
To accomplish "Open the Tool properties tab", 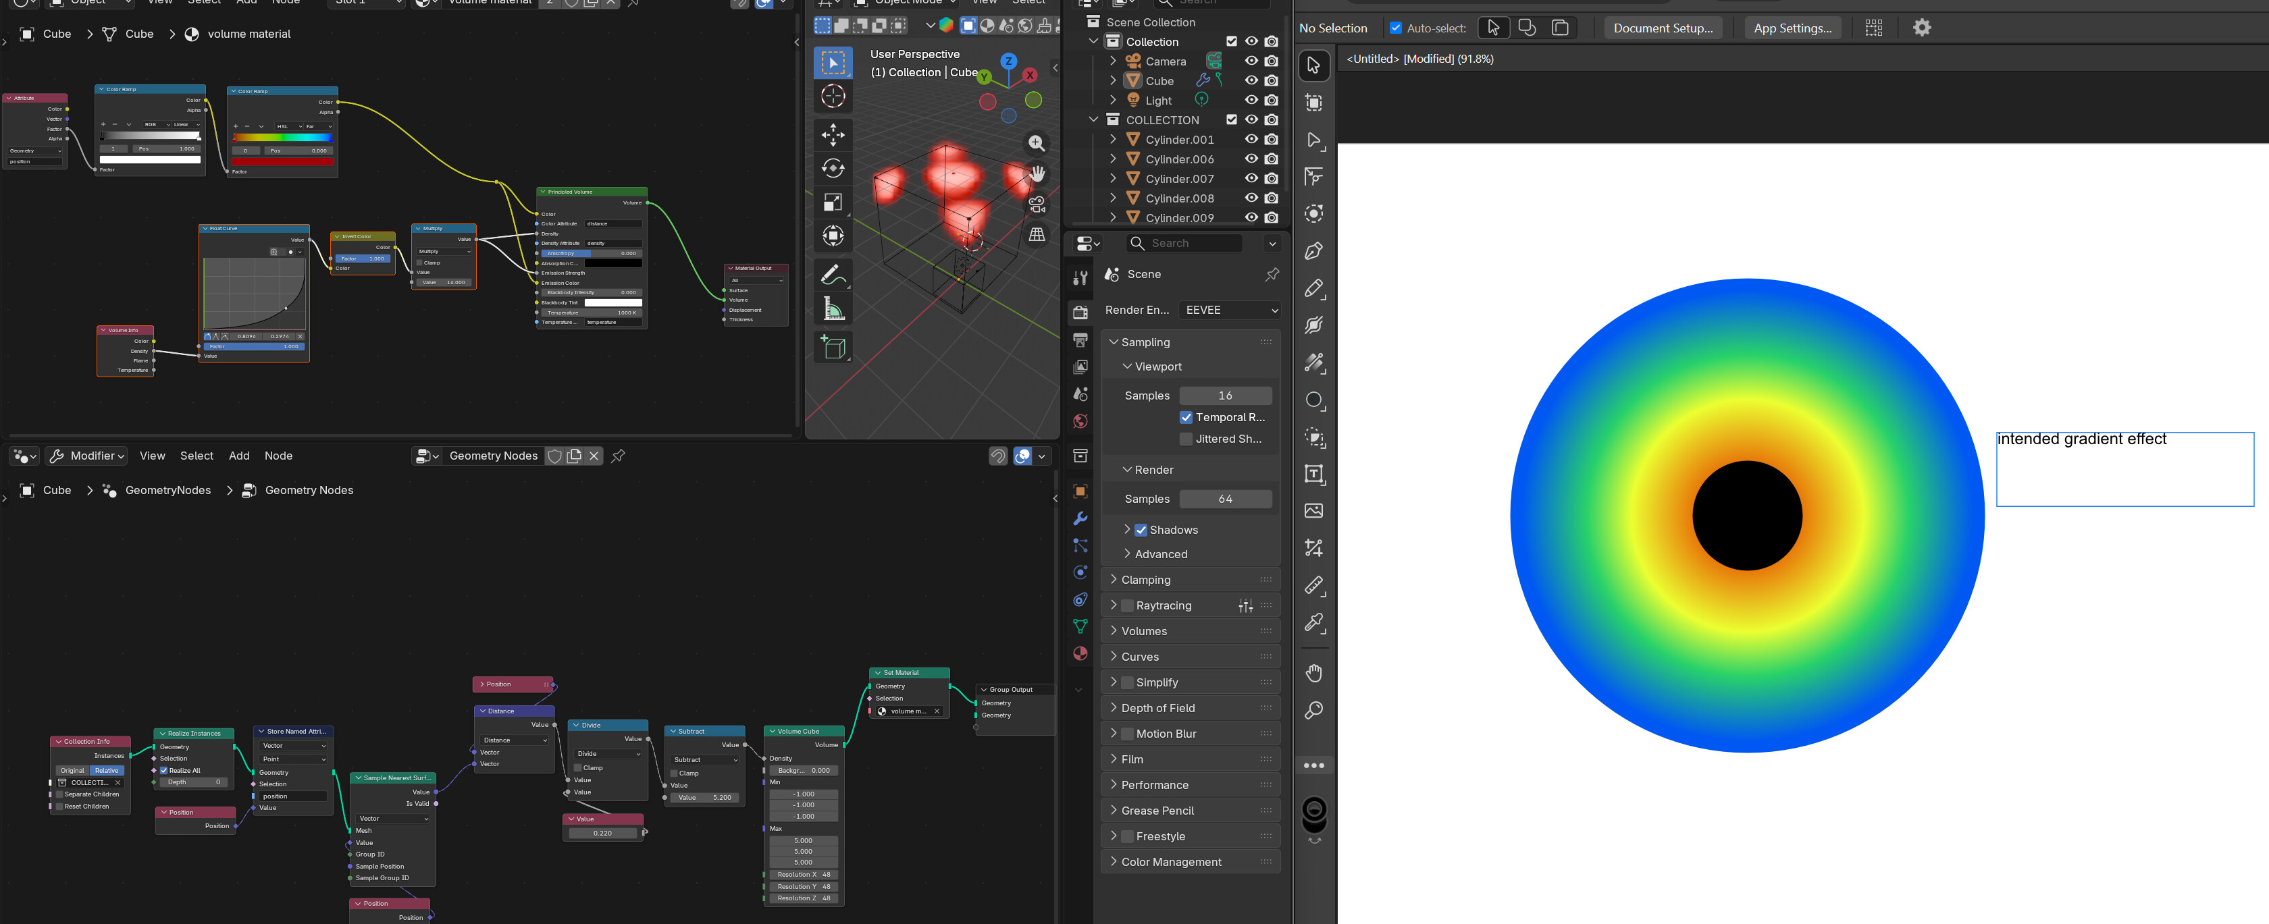I will (x=1080, y=278).
